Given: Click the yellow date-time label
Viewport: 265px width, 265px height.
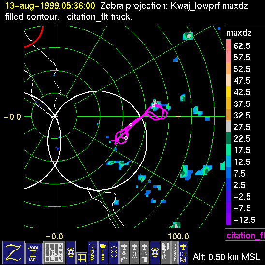Looking at the screenshot, I should (x=50, y=6).
